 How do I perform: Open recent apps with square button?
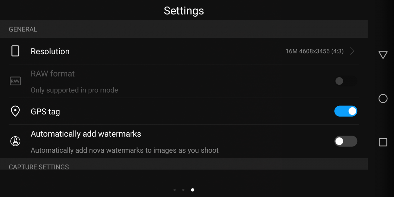click(383, 142)
